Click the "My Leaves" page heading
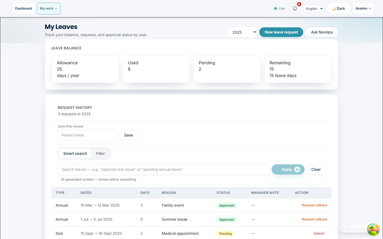The image size is (383, 239). coord(61,27)
